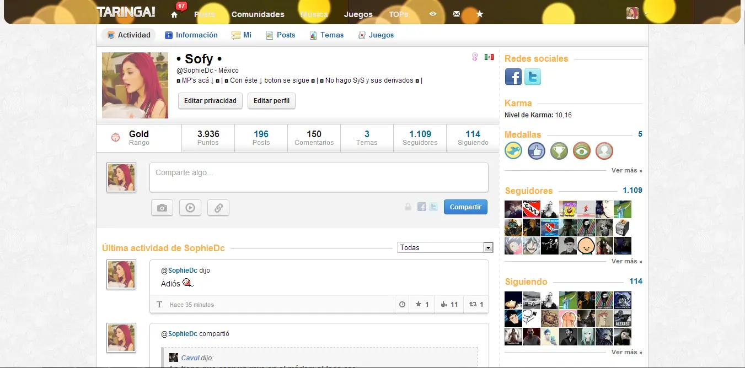
Task: Open the 3 Temas stat
Action: tap(367, 138)
